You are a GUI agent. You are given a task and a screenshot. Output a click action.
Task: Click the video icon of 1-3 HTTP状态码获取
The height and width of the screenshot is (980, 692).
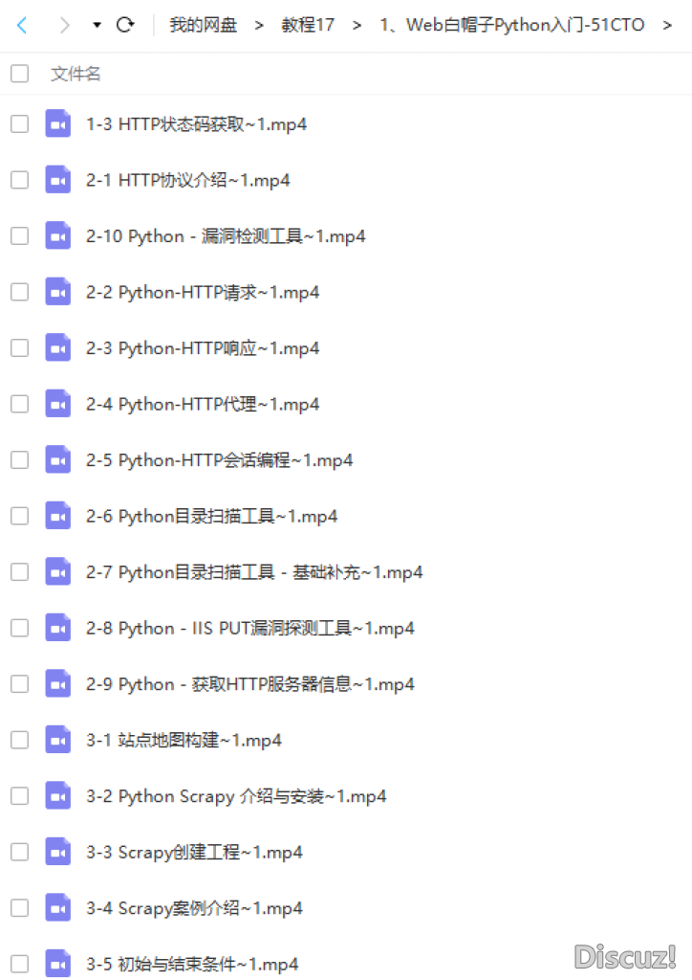58,123
